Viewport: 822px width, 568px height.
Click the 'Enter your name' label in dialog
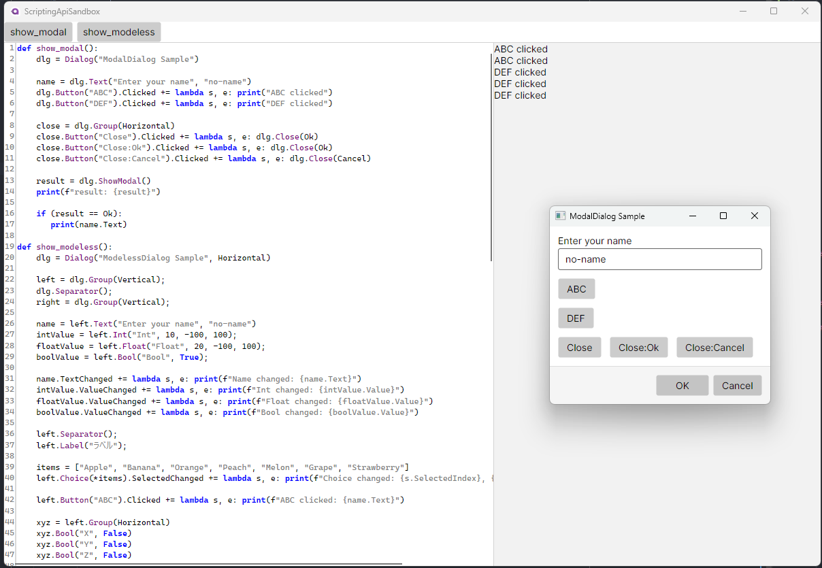tap(595, 241)
